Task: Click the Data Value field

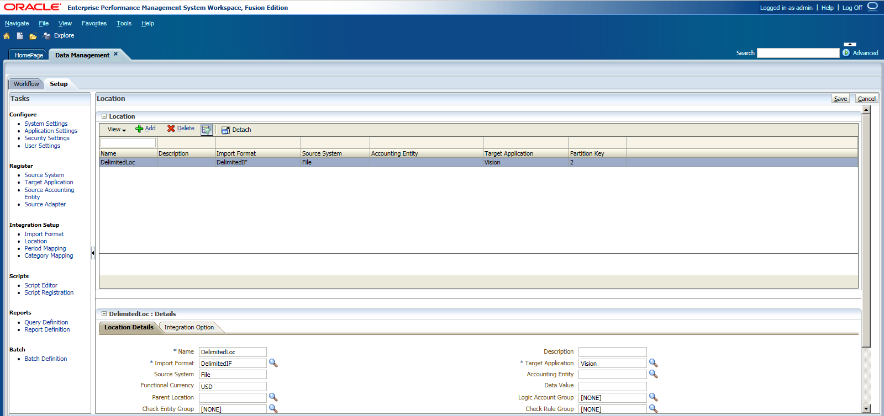Action: click(612, 386)
